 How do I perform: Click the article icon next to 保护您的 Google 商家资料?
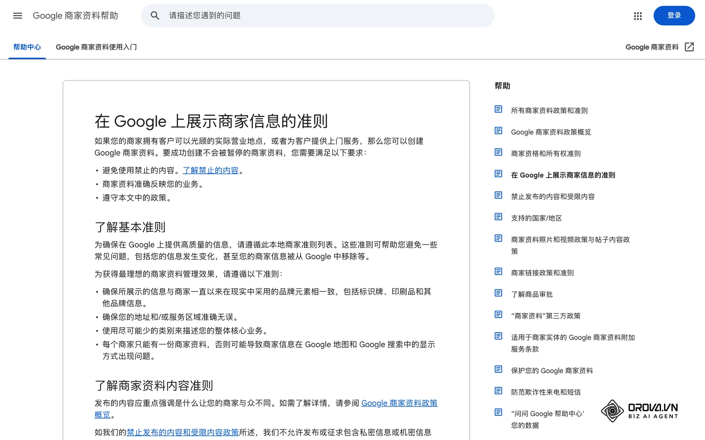click(x=498, y=369)
